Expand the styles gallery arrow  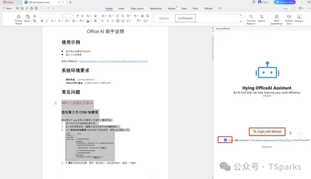(x=240, y=21)
